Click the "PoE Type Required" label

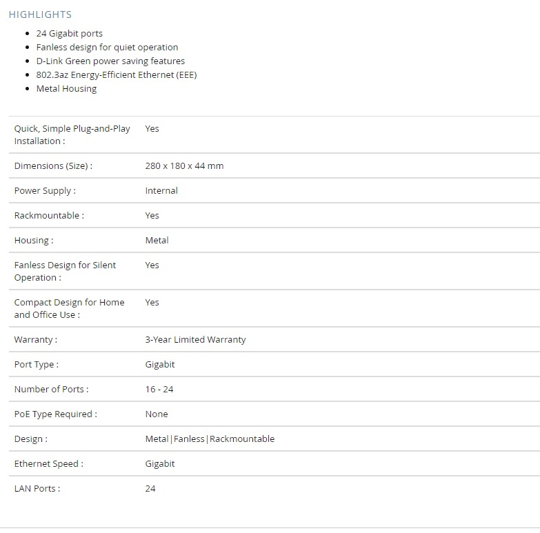click(x=56, y=414)
